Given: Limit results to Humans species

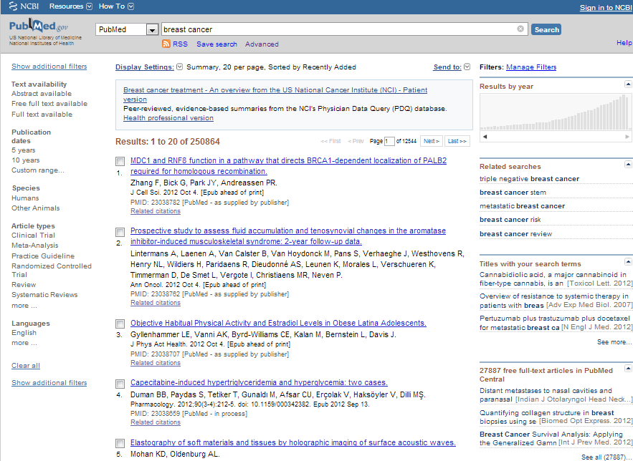Looking at the screenshot, I should [25, 198].
